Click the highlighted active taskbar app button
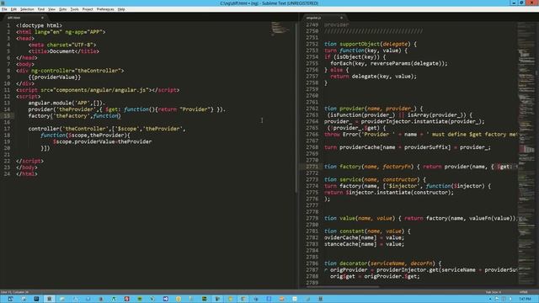 coord(49,299)
